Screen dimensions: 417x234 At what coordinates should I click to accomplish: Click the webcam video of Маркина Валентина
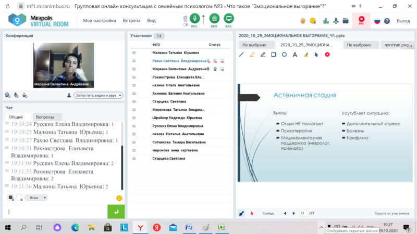pyautogui.click(x=64, y=66)
